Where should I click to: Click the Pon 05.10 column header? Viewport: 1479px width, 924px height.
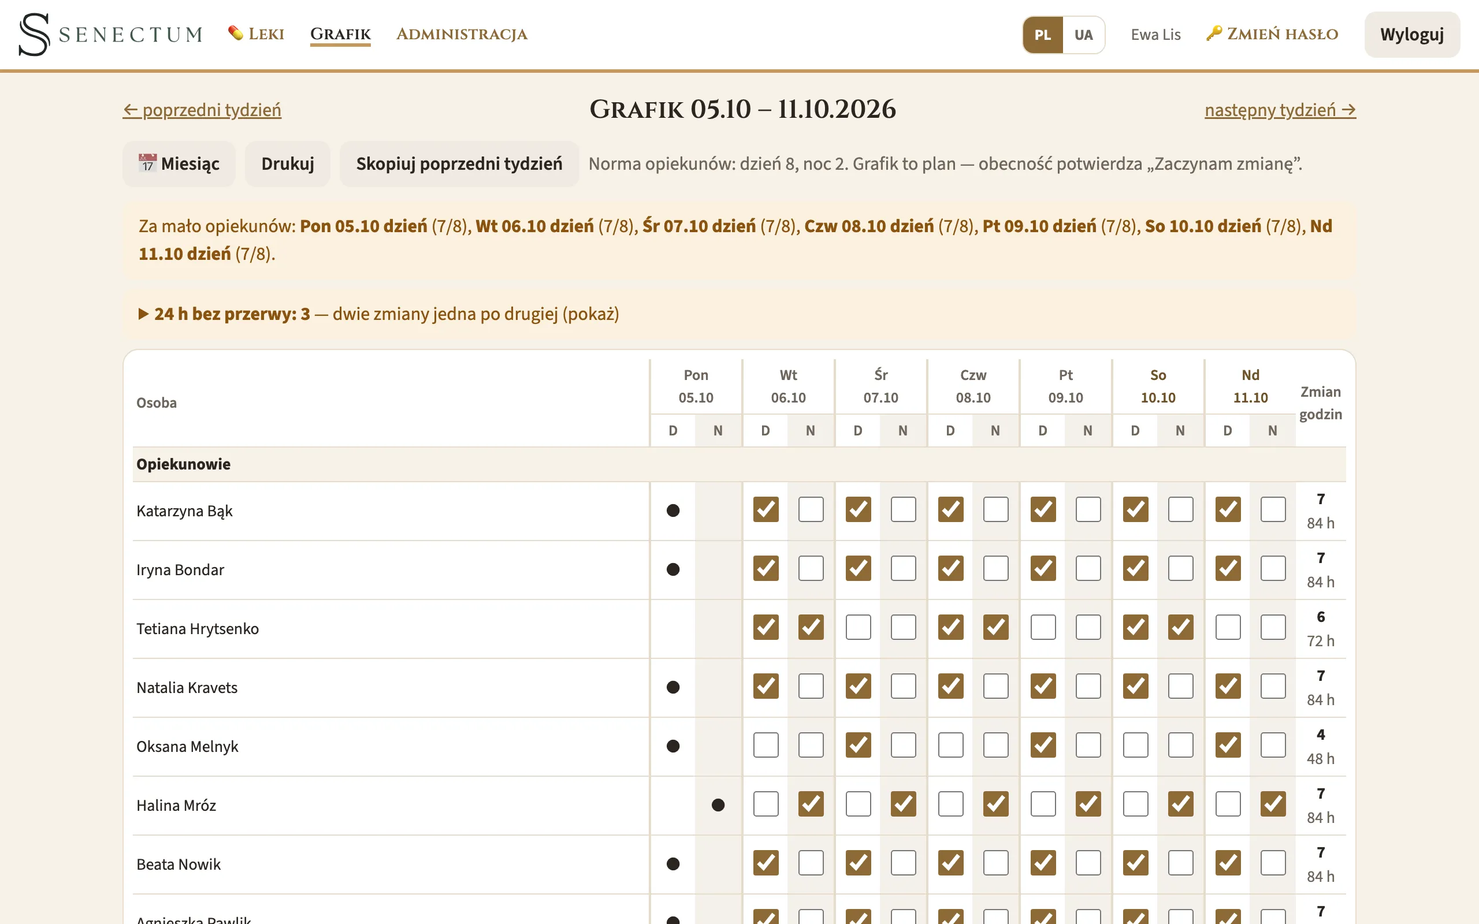pos(696,386)
